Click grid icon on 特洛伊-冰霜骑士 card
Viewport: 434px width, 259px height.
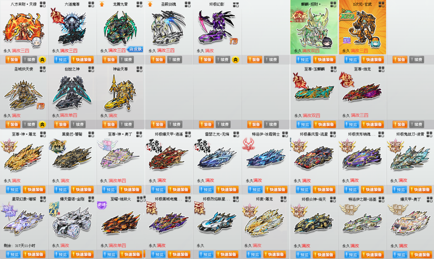[x=285, y=134]
